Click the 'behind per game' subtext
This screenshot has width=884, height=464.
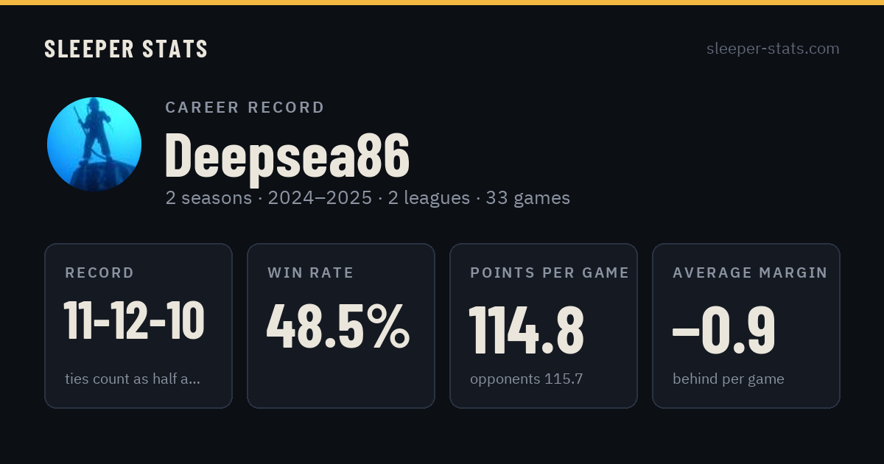click(729, 379)
